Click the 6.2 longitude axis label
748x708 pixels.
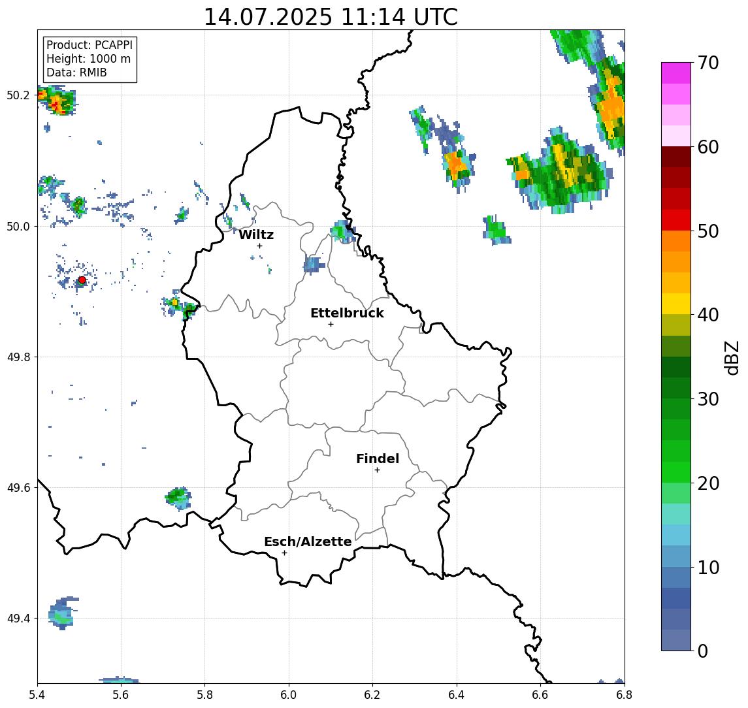point(372,695)
